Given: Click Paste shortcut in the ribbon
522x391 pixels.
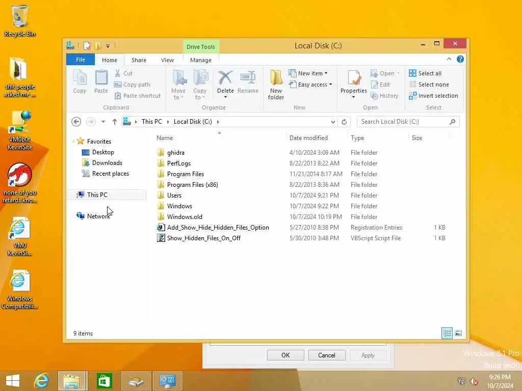Looking at the screenshot, I should click(x=138, y=96).
